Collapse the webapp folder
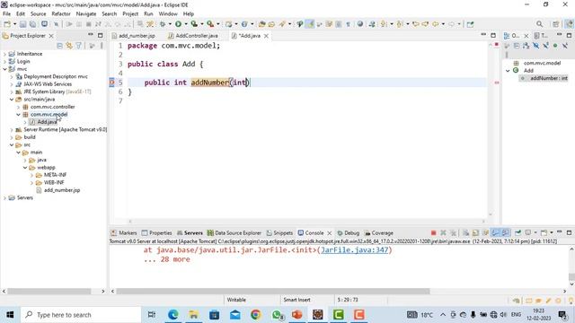 point(25,168)
